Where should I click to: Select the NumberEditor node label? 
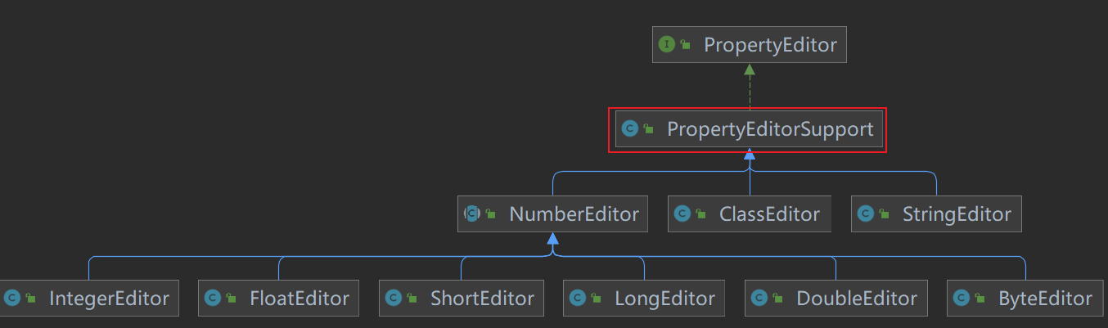point(574,214)
